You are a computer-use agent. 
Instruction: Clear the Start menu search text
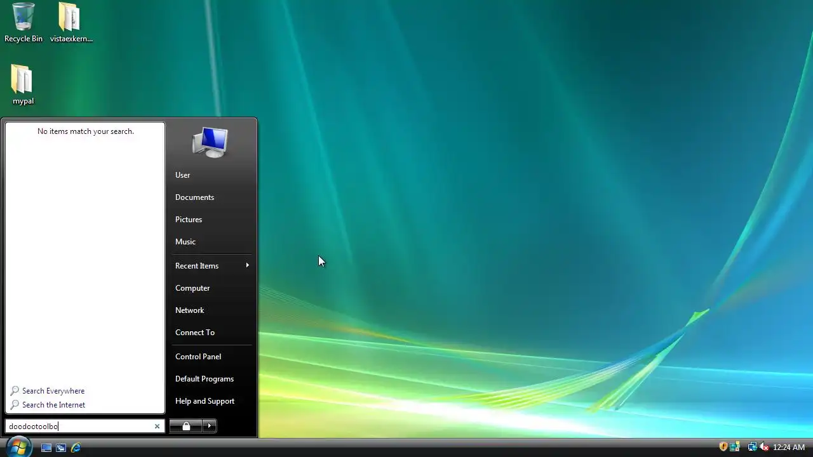coord(157,427)
